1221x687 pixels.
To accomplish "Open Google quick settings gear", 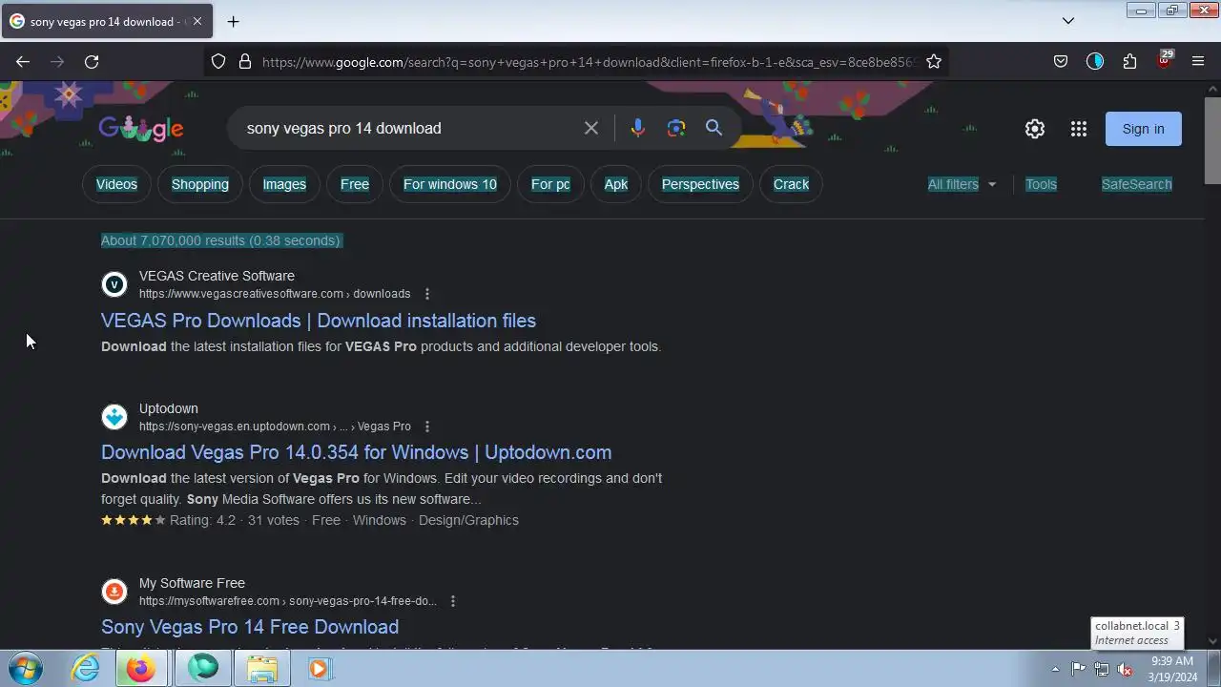I will click(x=1035, y=129).
